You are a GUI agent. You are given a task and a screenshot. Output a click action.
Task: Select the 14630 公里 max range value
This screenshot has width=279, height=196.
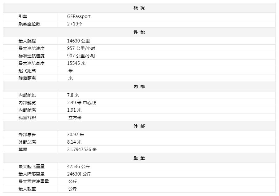point(78,41)
